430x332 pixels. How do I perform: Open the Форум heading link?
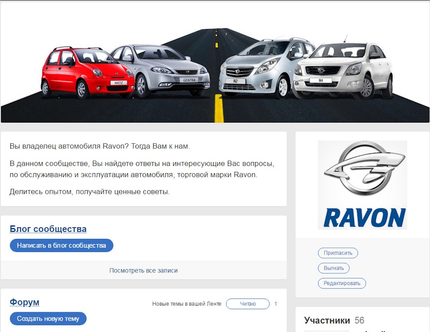coord(24,302)
